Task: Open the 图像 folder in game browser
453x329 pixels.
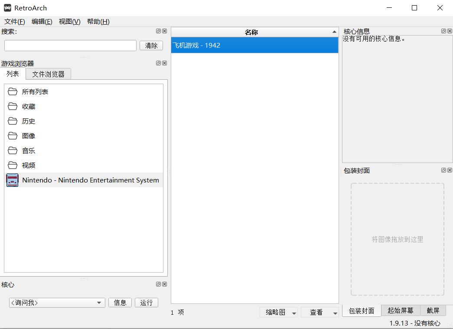Action: (28, 136)
